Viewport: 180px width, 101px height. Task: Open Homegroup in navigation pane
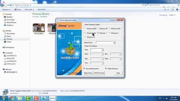point(10,47)
